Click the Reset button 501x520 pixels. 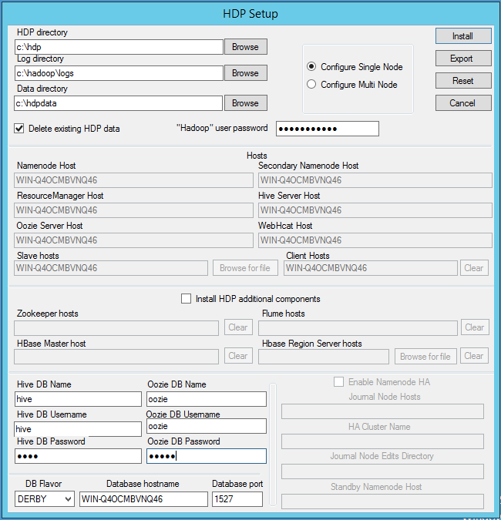coord(463,81)
